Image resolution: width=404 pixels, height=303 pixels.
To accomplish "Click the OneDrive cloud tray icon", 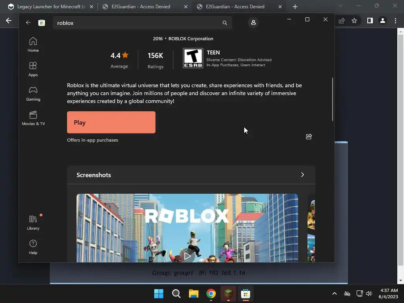I will tap(347, 294).
